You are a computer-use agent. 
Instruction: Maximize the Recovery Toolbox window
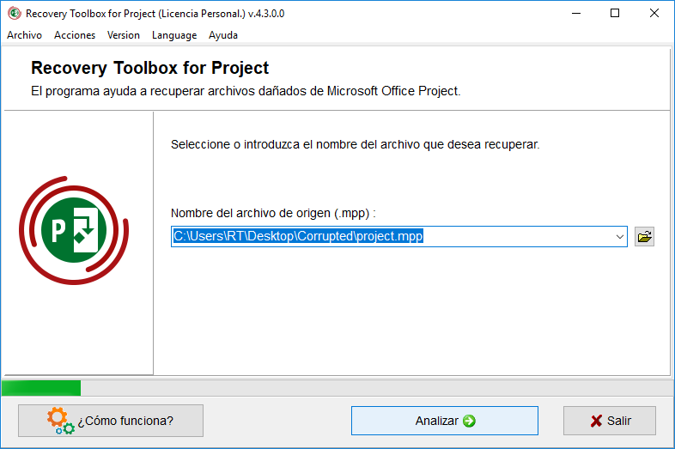point(615,14)
